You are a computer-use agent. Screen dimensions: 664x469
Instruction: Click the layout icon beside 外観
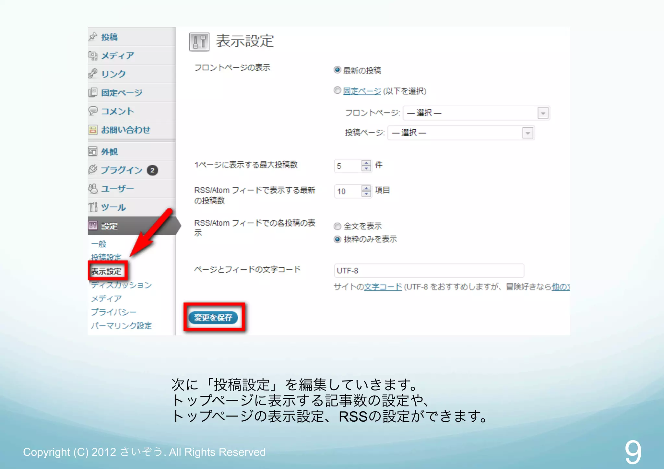[93, 151]
